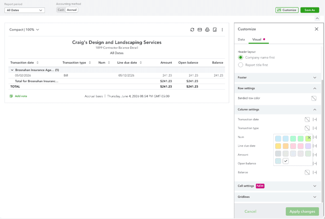The height and width of the screenshot is (219, 325).
Task: Expand the Cell settings section
Action: pos(278,186)
